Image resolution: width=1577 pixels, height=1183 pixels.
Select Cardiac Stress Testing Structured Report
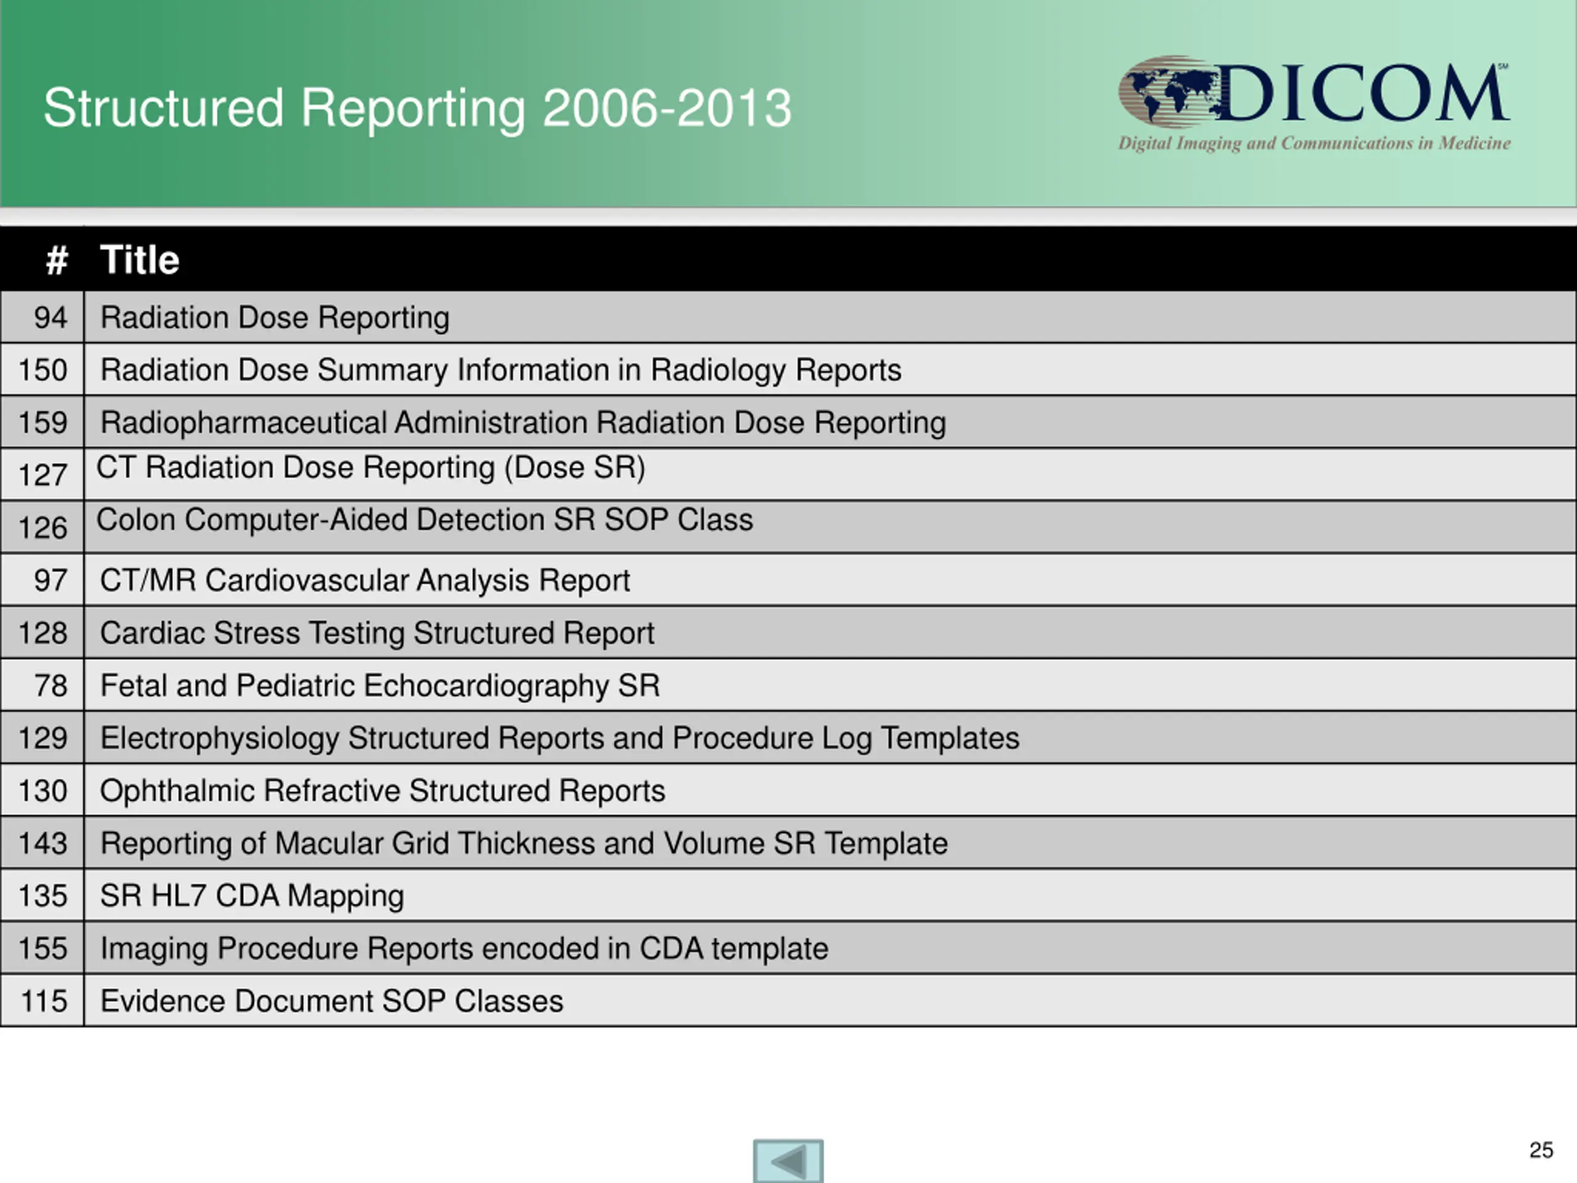[376, 633]
